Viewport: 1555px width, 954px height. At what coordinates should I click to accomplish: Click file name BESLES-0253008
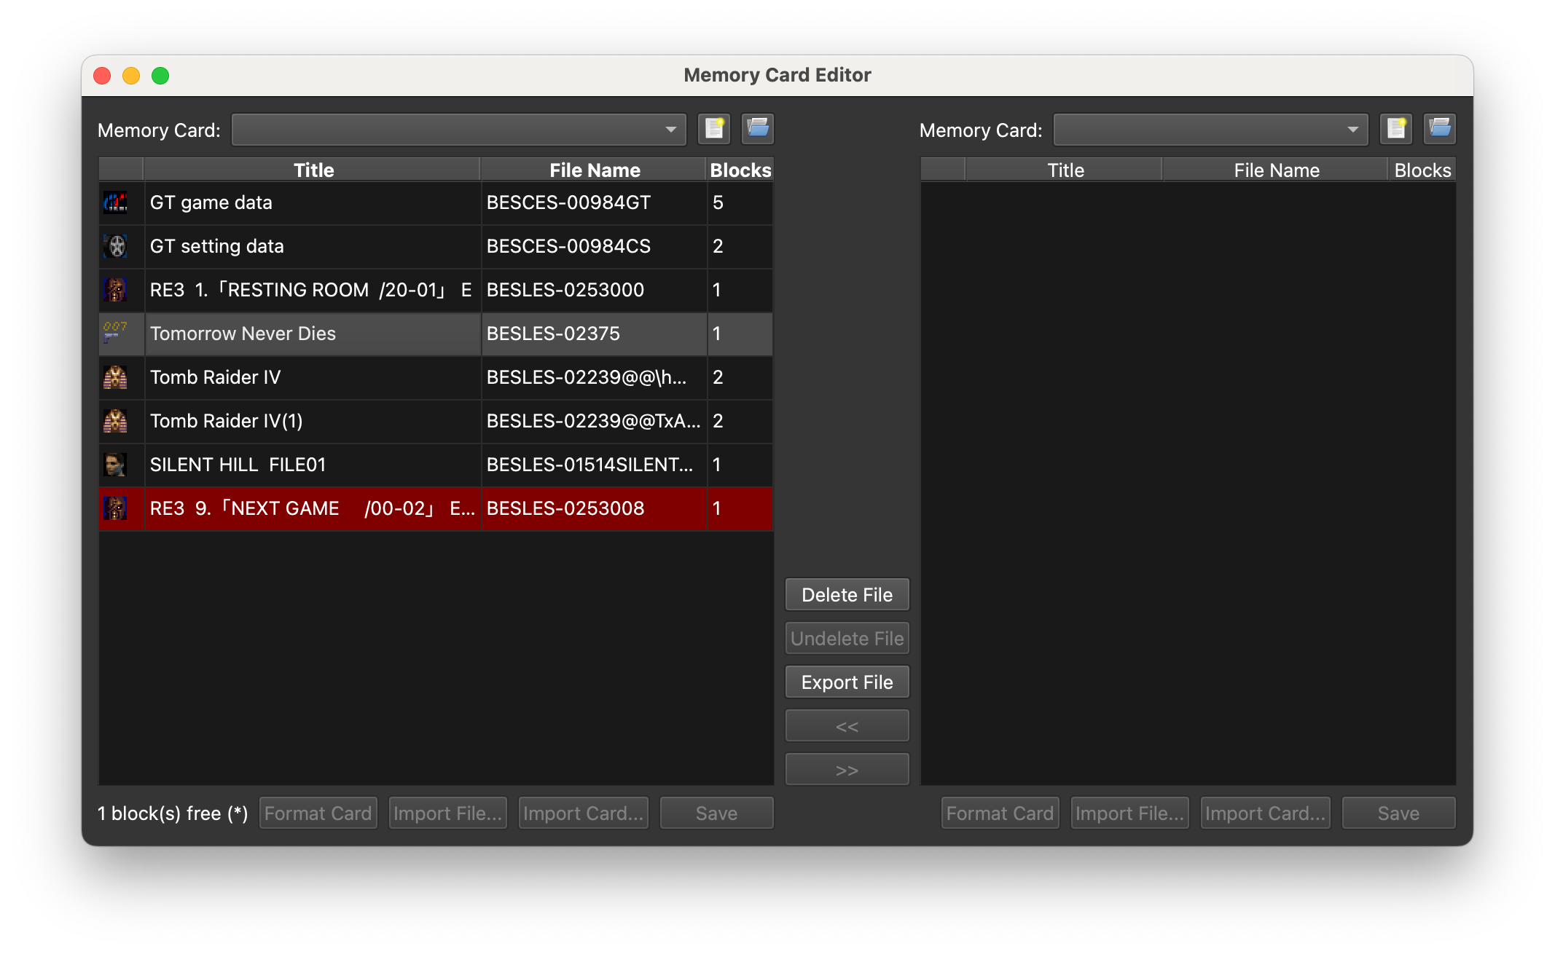pyautogui.click(x=565, y=508)
